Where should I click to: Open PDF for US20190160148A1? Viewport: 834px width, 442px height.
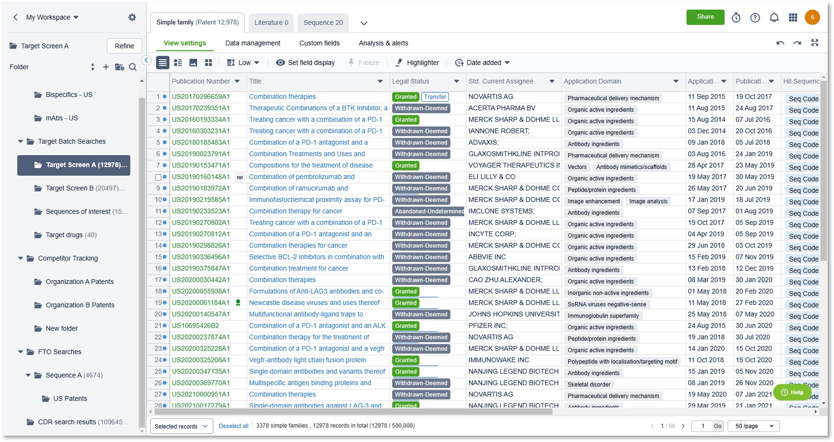(240, 178)
